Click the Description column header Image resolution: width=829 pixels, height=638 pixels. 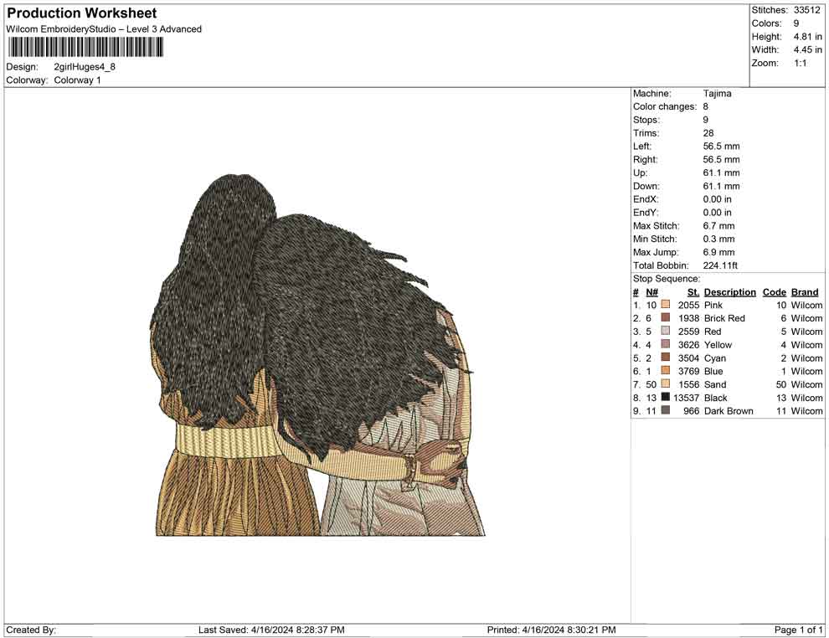coord(729,292)
